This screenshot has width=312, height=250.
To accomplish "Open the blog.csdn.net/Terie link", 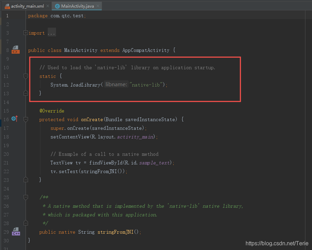I will (277, 243).
